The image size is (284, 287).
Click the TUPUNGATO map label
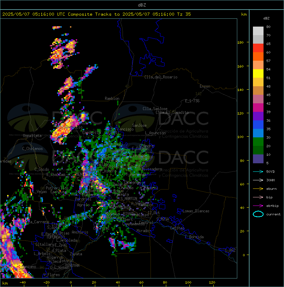tap(56, 237)
